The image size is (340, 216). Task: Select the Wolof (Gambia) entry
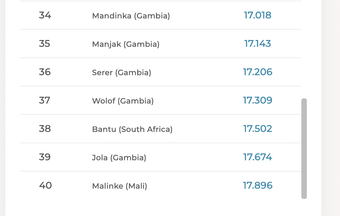(123, 101)
